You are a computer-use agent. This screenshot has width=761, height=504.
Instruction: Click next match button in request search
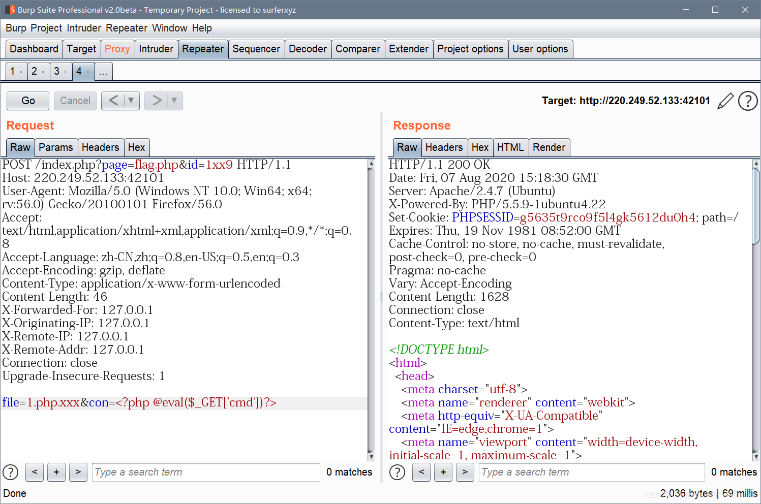78,472
